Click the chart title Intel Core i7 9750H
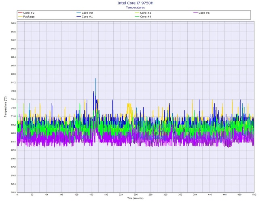 [135, 3]
